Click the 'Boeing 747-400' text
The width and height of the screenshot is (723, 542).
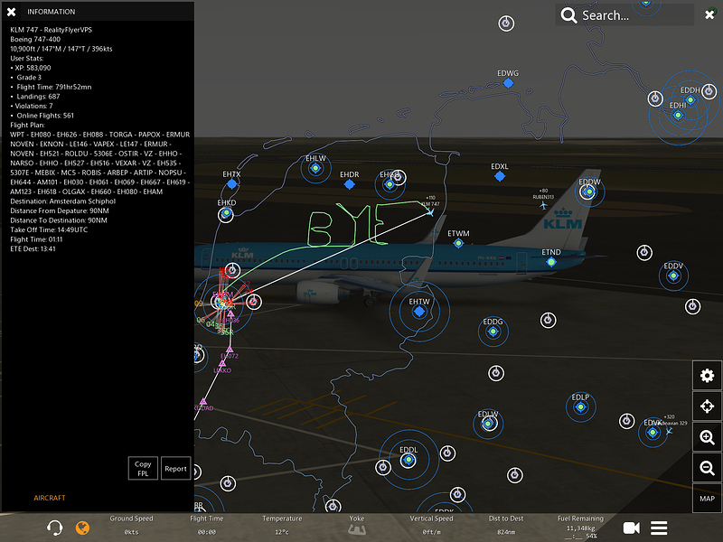(35, 39)
